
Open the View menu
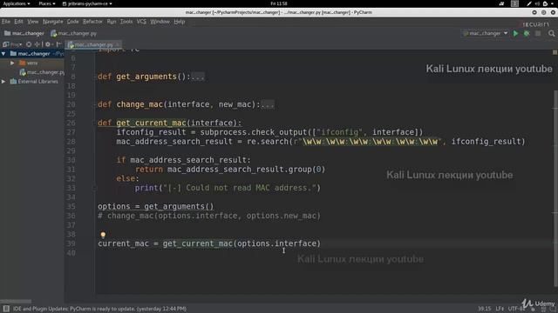pos(33,22)
